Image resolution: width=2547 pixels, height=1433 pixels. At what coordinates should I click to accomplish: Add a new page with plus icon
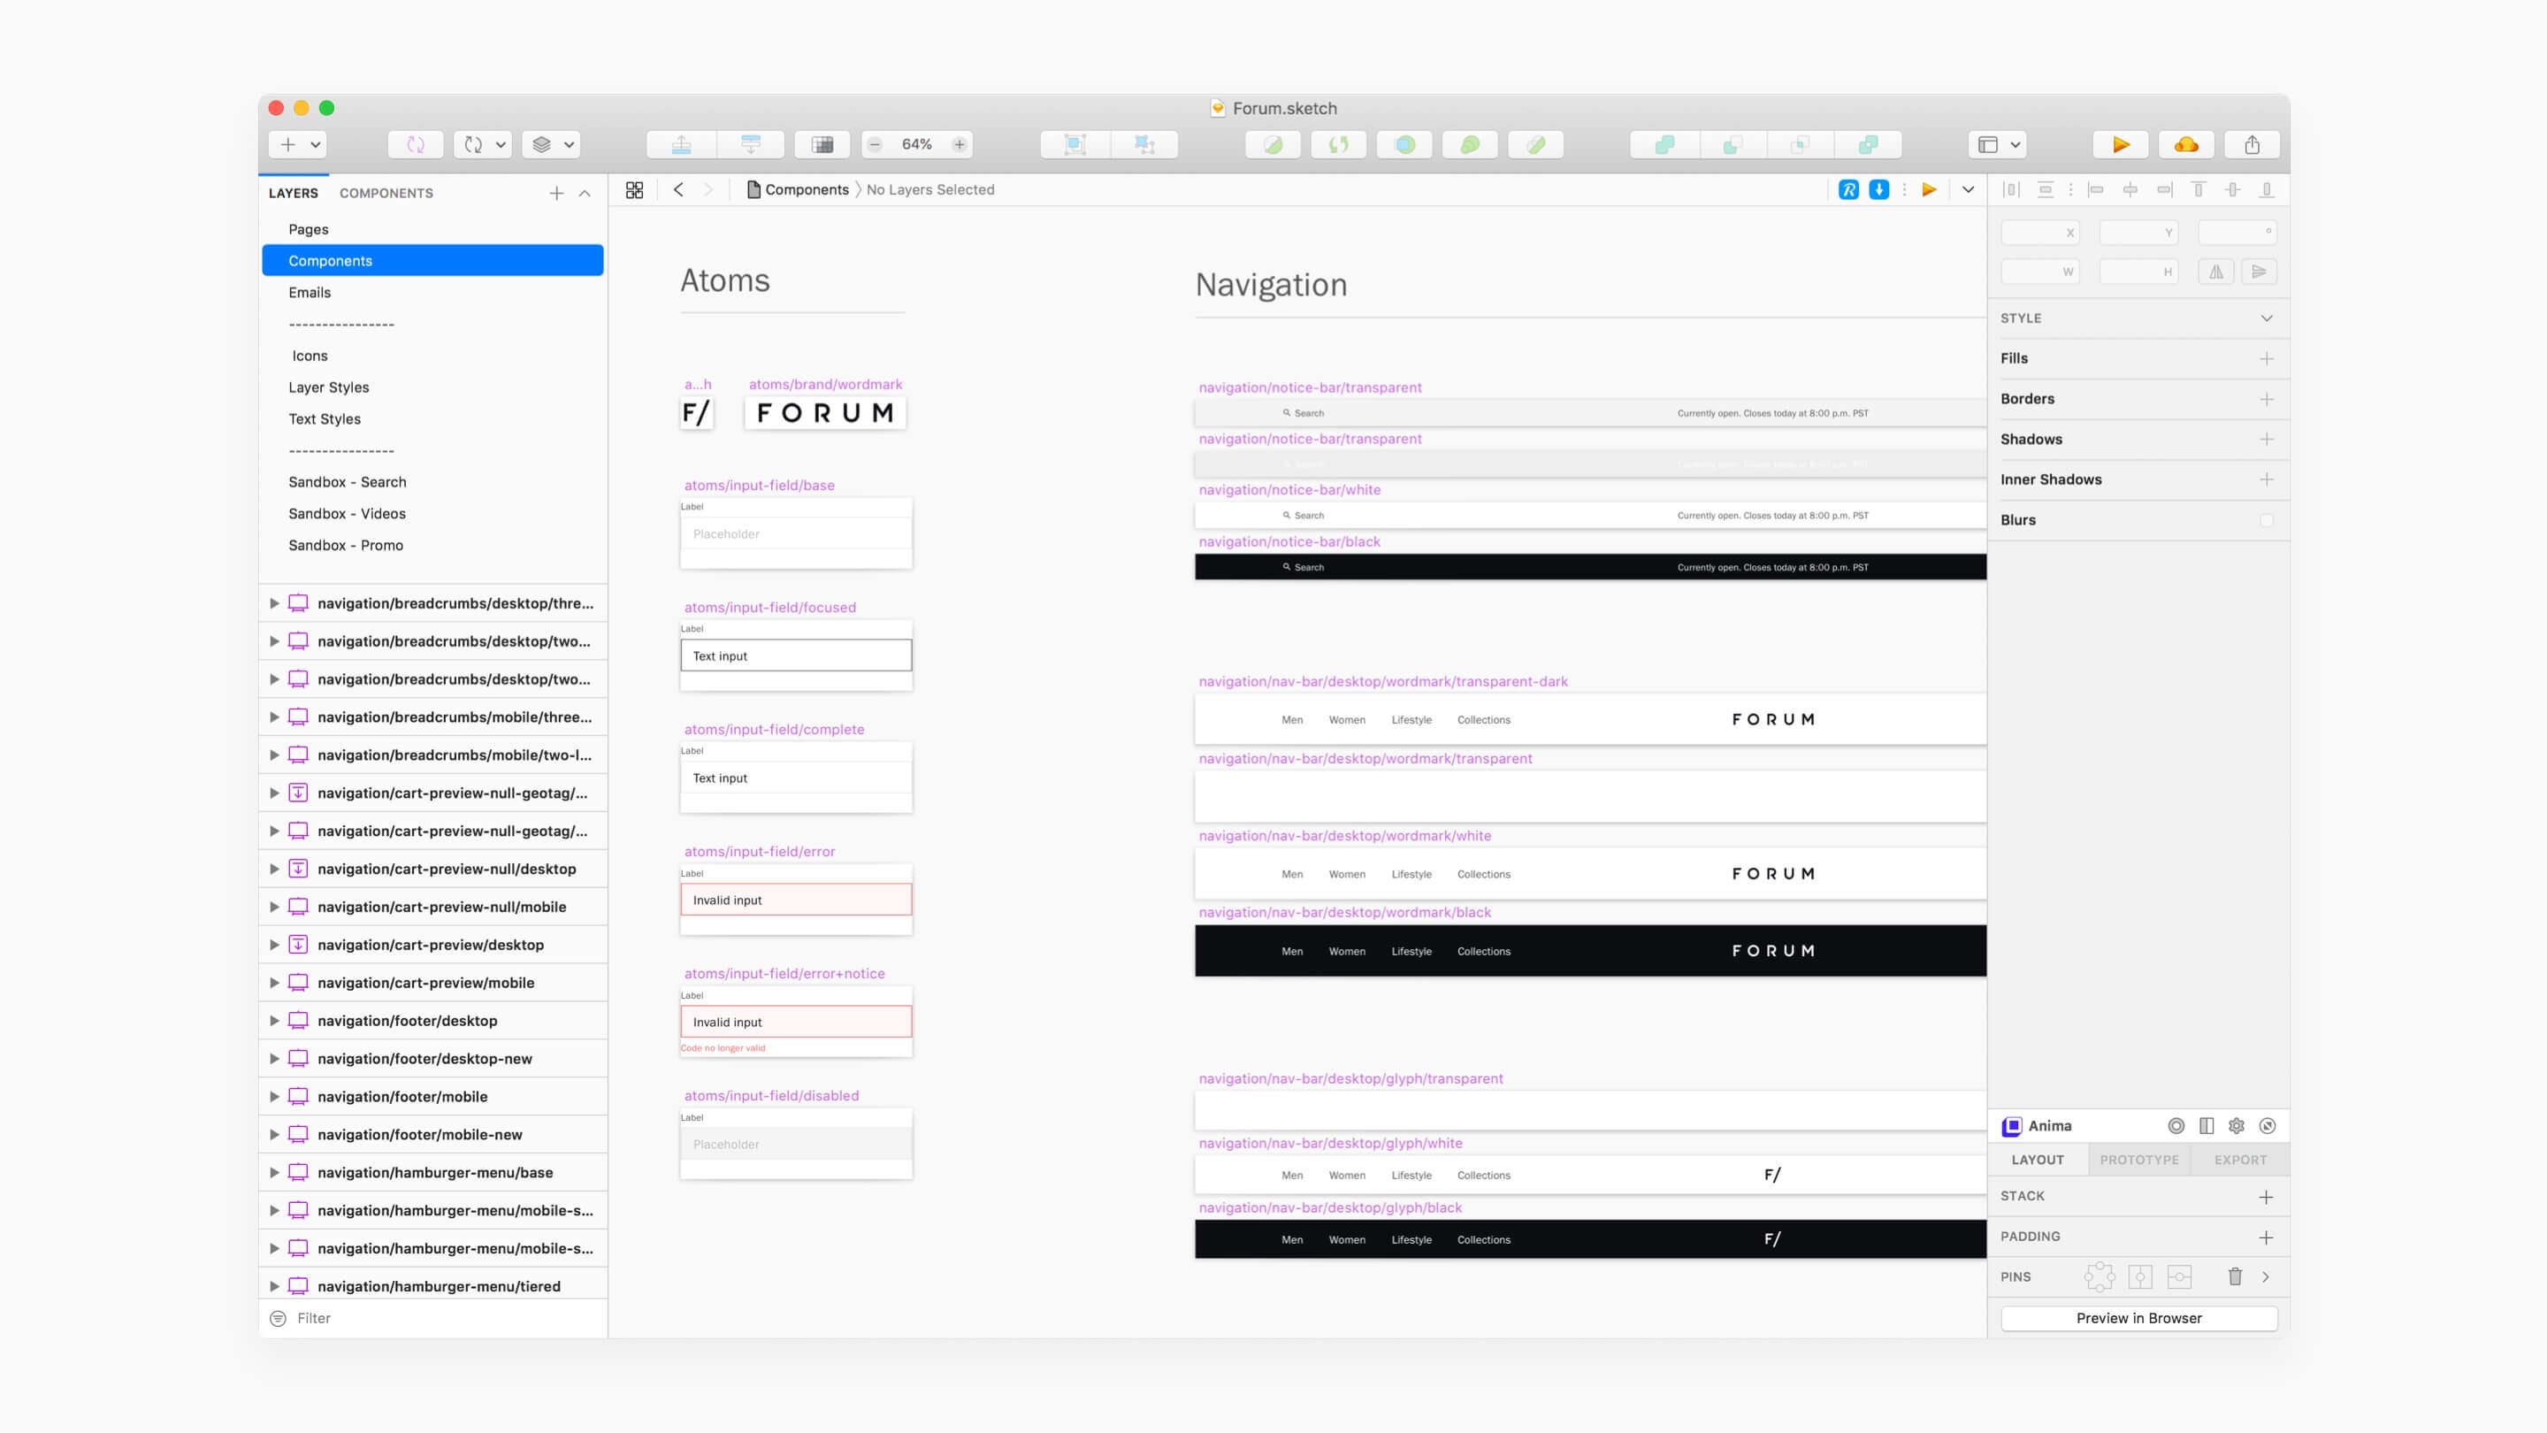[556, 194]
